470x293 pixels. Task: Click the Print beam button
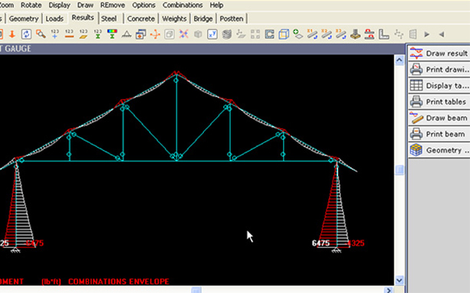439,134
